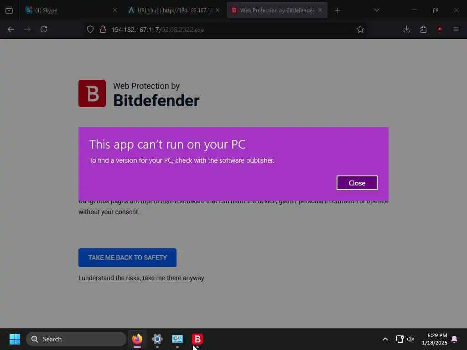
Task: Open a new browser tab
Action: click(337, 10)
